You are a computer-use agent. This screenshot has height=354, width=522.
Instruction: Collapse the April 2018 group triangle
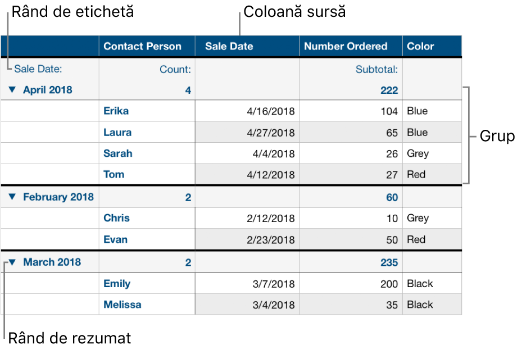[x=12, y=90]
